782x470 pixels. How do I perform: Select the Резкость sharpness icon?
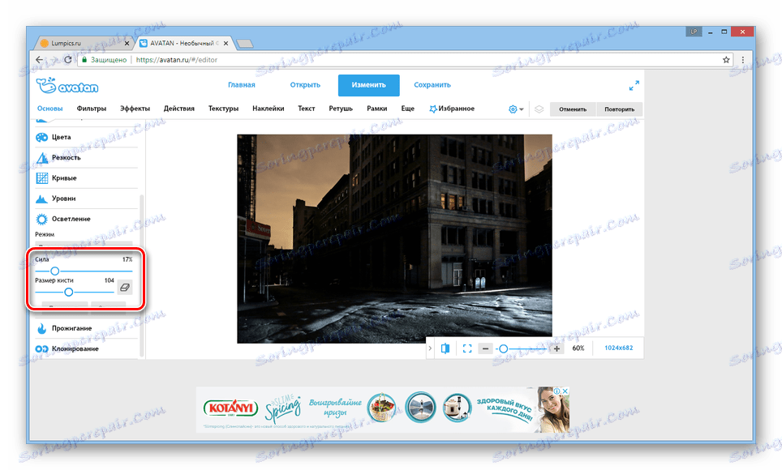(42, 157)
